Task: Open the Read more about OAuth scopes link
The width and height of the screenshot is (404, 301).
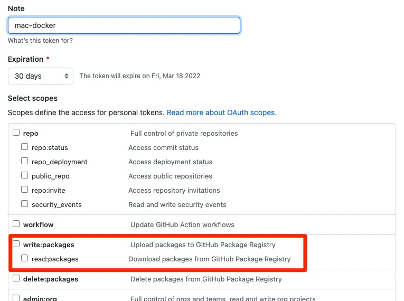Action: coord(222,112)
